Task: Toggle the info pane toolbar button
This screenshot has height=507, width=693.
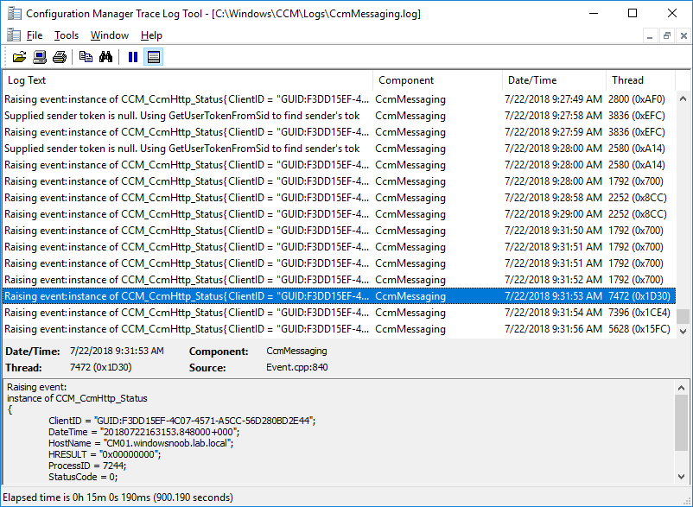Action: (153, 57)
